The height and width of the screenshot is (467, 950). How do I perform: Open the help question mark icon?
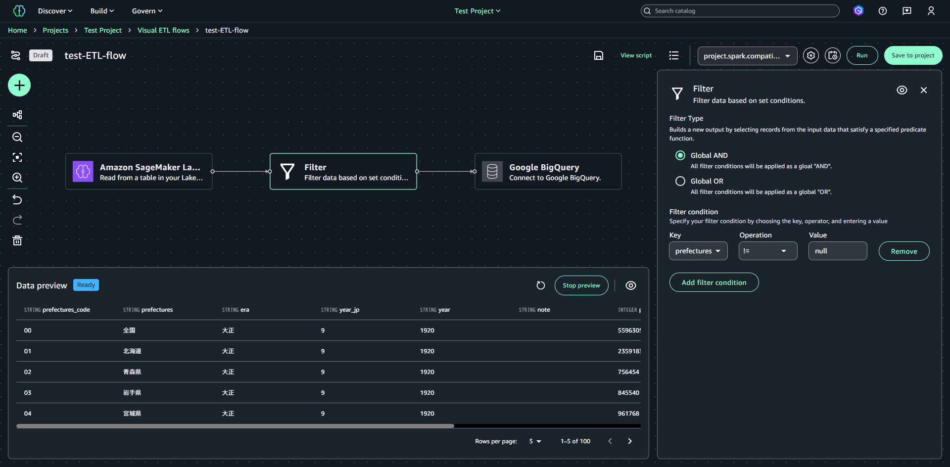point(883,11)
